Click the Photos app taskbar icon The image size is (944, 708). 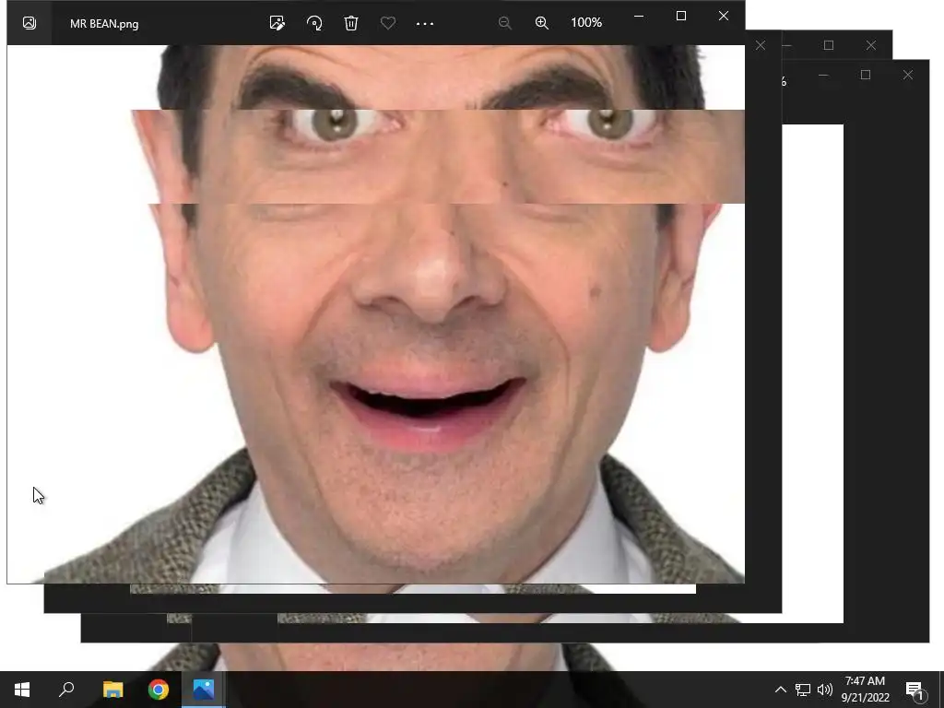(x=204, y=690)
